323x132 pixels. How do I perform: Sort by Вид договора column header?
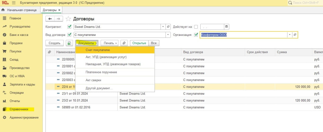tap(213, 52)
